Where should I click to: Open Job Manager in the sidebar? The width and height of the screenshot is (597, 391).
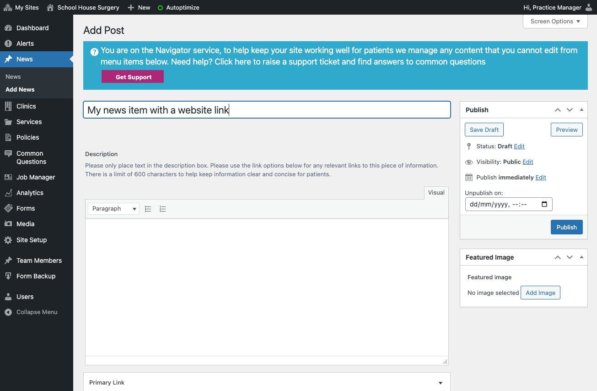[37, 177]
